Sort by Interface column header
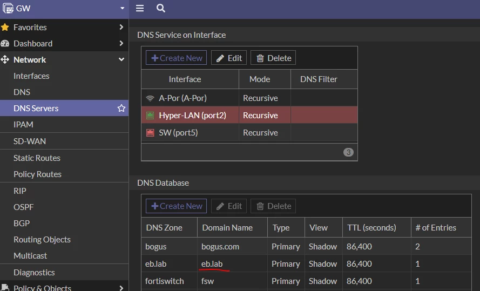This screenshot has height=291, width=480. pos(185,79)
